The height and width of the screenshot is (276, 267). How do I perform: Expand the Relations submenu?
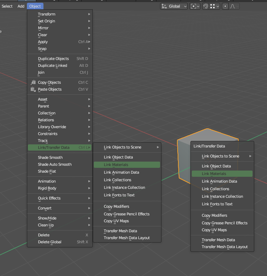tap(60, 120)
